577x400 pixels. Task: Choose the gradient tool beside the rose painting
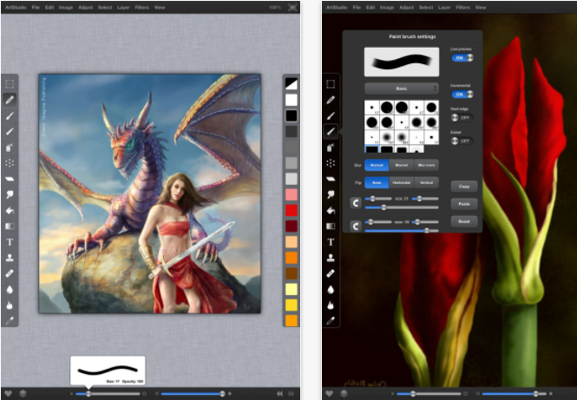(x=331, y=226)
